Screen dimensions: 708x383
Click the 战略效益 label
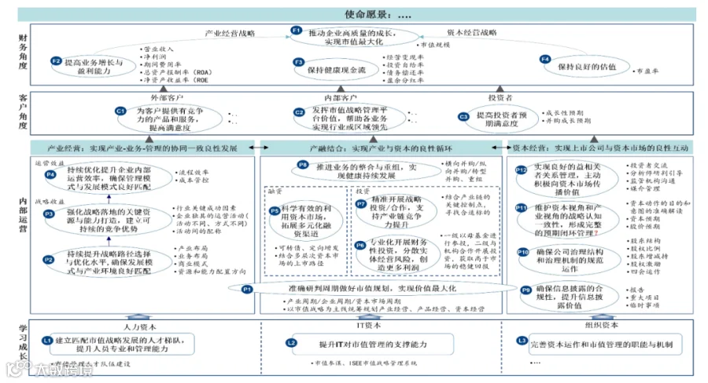click(x=50, y=202)
